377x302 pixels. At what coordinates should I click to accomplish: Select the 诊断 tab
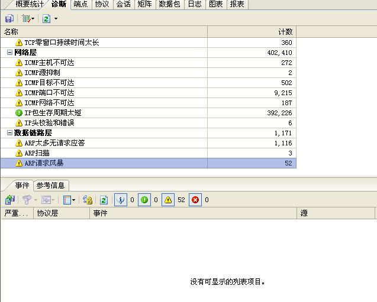(x=59, y=4)
